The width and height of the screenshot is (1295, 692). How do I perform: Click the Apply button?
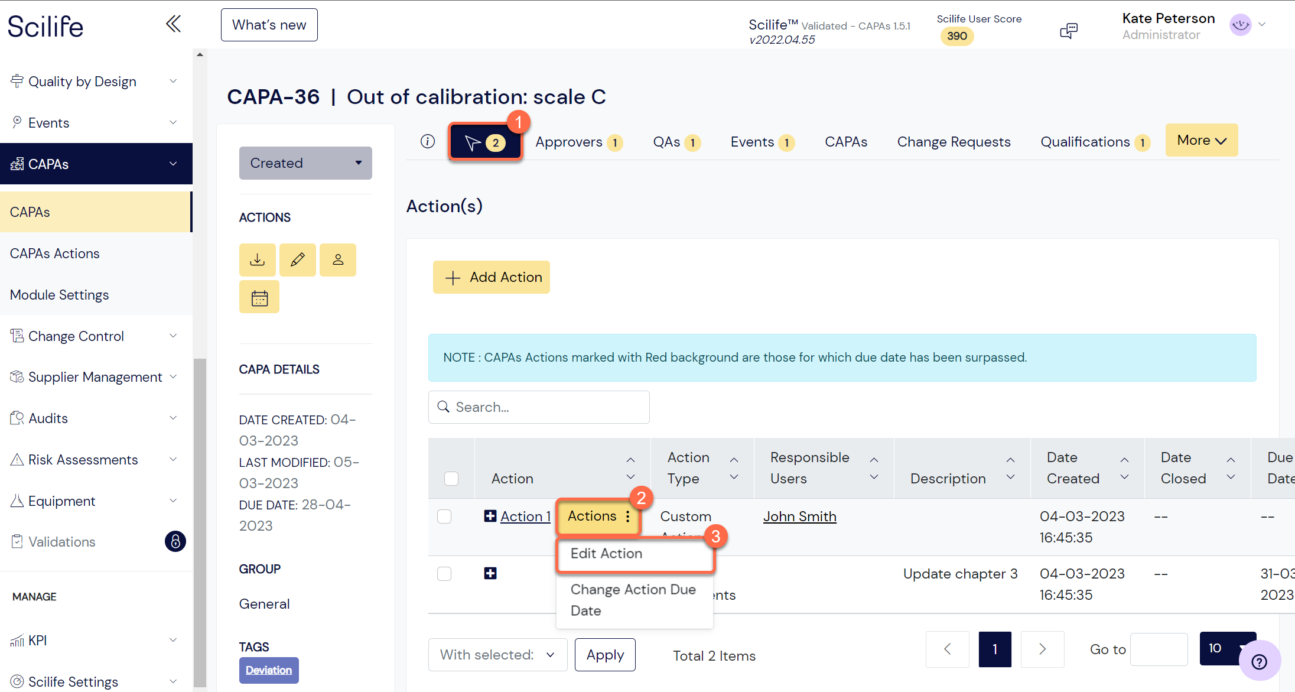coord(605,654)
